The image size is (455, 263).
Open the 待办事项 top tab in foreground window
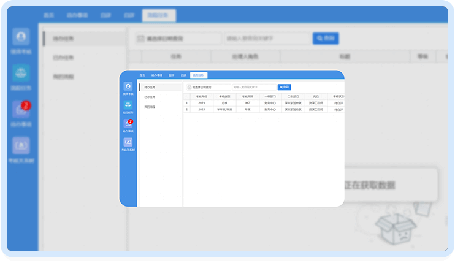point(157,75)
